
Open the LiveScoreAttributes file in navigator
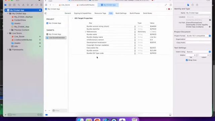click(x=23, y=40)
